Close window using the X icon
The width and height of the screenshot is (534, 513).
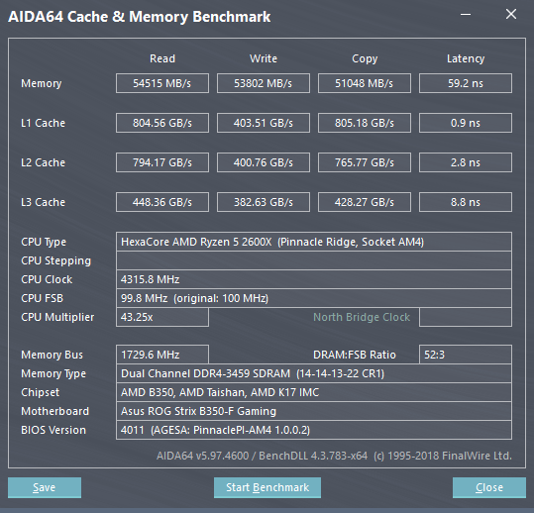[x=511, y=14]
